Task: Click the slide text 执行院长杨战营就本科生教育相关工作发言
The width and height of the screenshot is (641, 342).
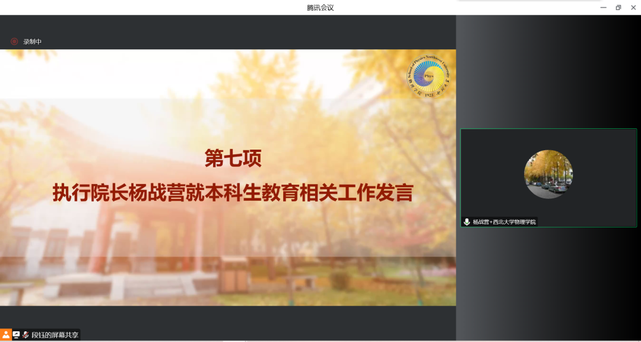Action: (x=233, y=194)
